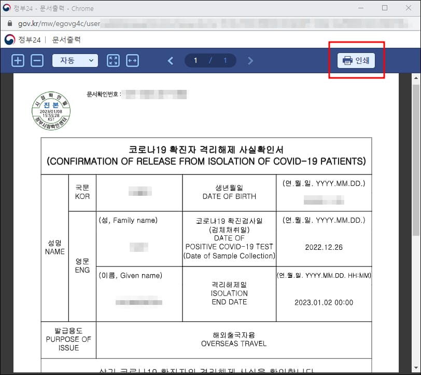Click the next page chevron arrow
This screenshot has height=375, width=421.
(250, 60)
